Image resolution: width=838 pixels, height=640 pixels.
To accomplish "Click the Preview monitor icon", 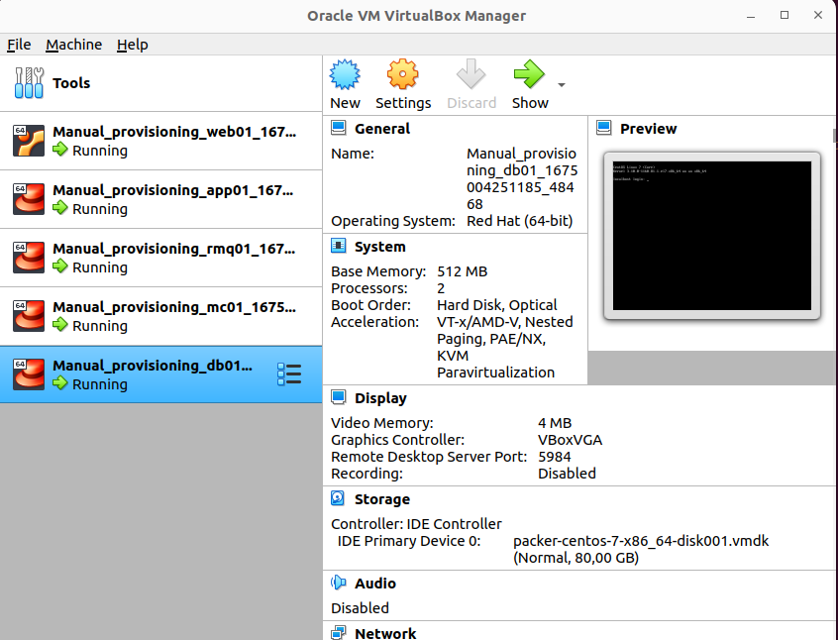I will (604, 128).
